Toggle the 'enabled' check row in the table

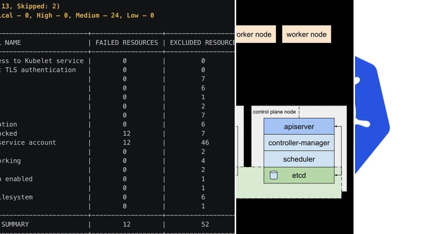(17, 179)
